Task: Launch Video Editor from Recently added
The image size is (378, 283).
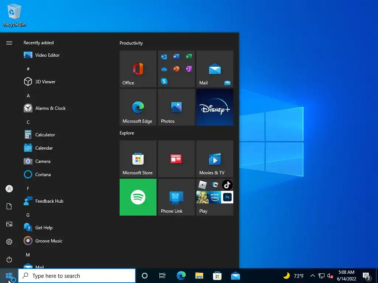Action: tap(41, 55)
